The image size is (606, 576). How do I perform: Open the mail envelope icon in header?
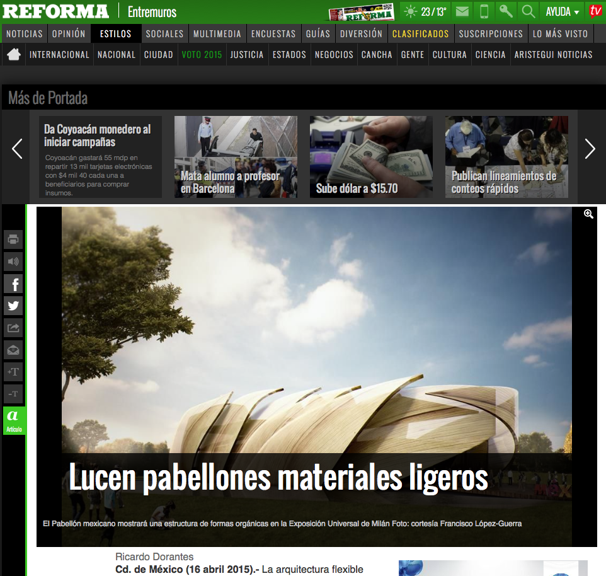[462, 11]
